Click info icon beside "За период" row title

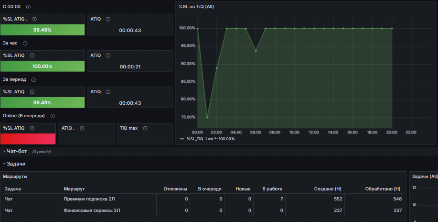tap(33, 79)
